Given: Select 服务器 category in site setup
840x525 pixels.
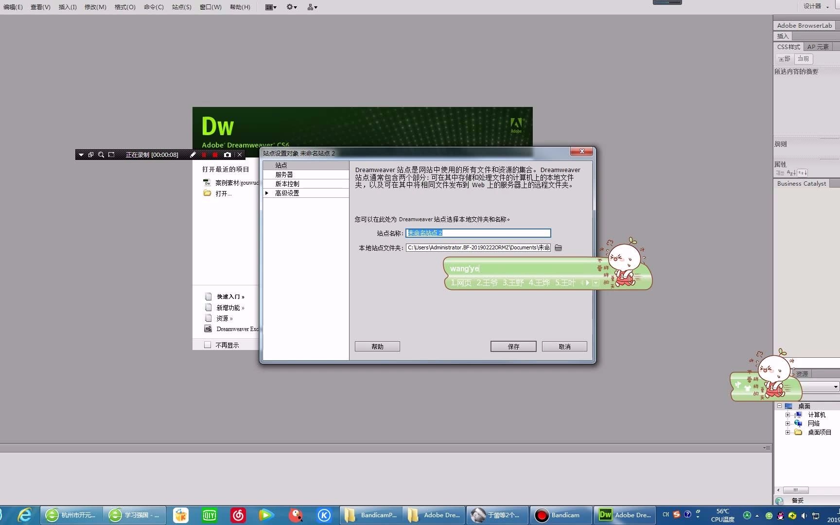Looking at the screenshot, I should tap(306, 175).
